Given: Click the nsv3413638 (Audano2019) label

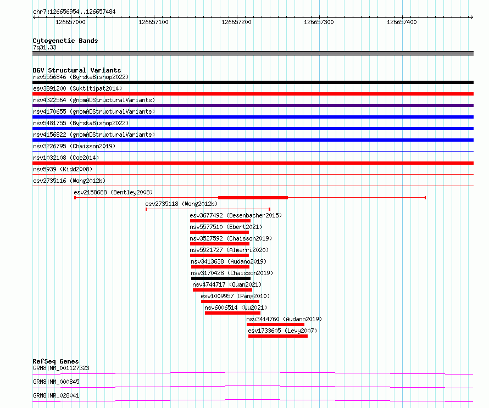Looking at the screenshot, I should [x=229, y=261].
